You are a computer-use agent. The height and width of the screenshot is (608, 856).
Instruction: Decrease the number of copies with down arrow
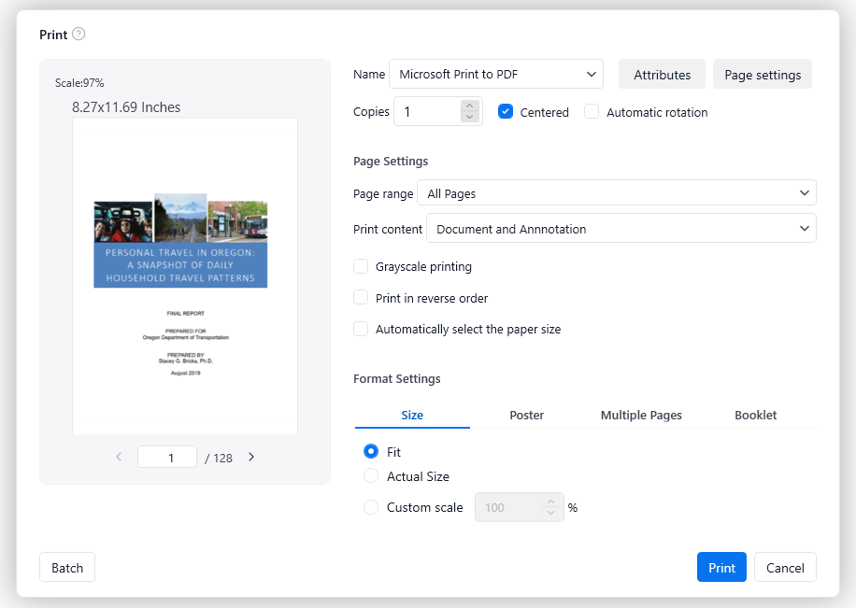coord(469,118)
